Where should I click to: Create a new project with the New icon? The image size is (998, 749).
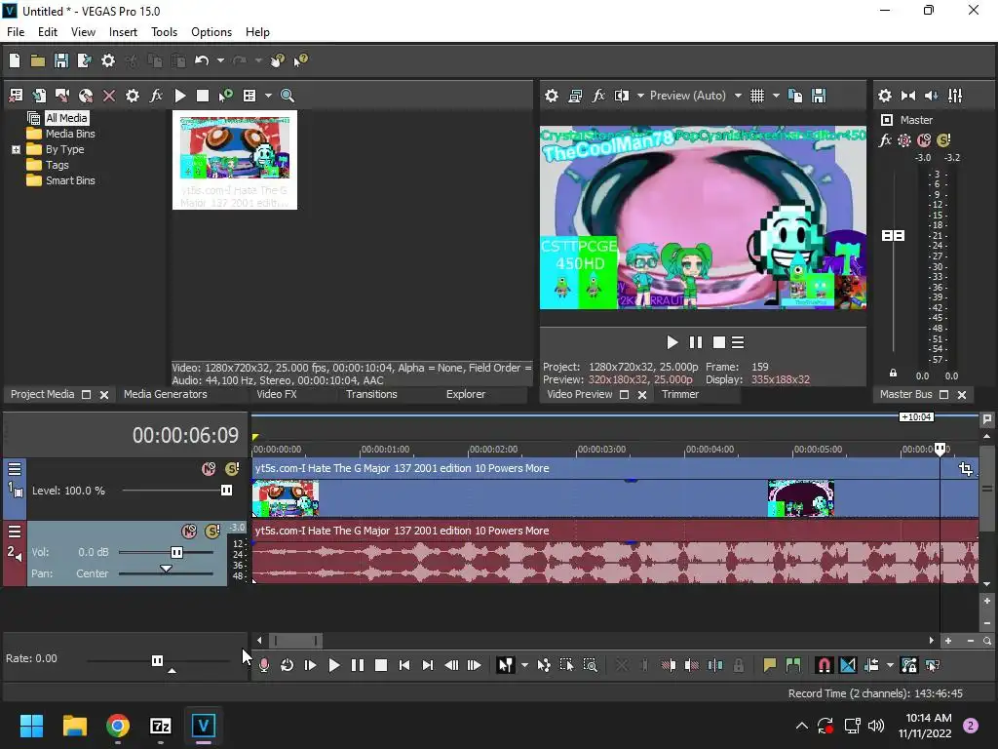tap(15, 60)
